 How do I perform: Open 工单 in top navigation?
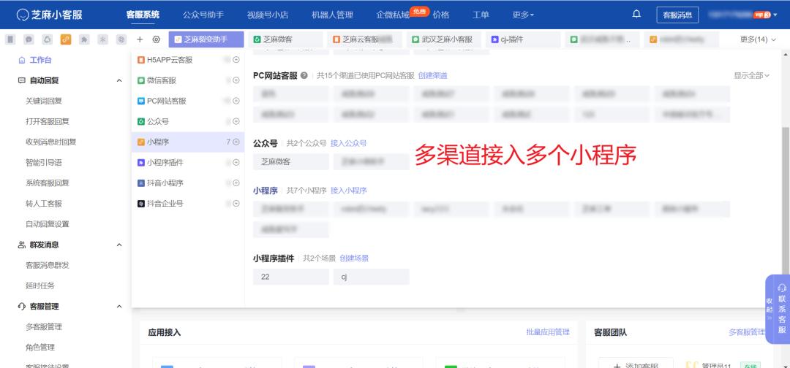click(x=481, y=15)
